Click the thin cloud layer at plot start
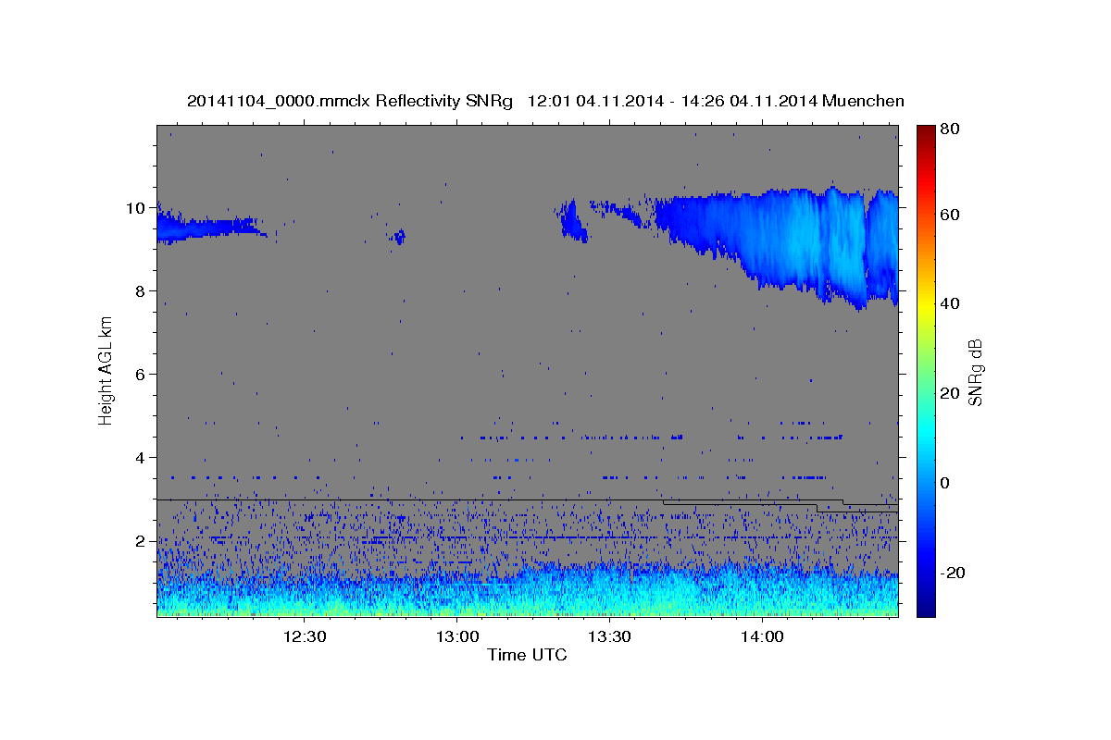Viewport: 1111px width, 740px height. click(x=208, y=228)
